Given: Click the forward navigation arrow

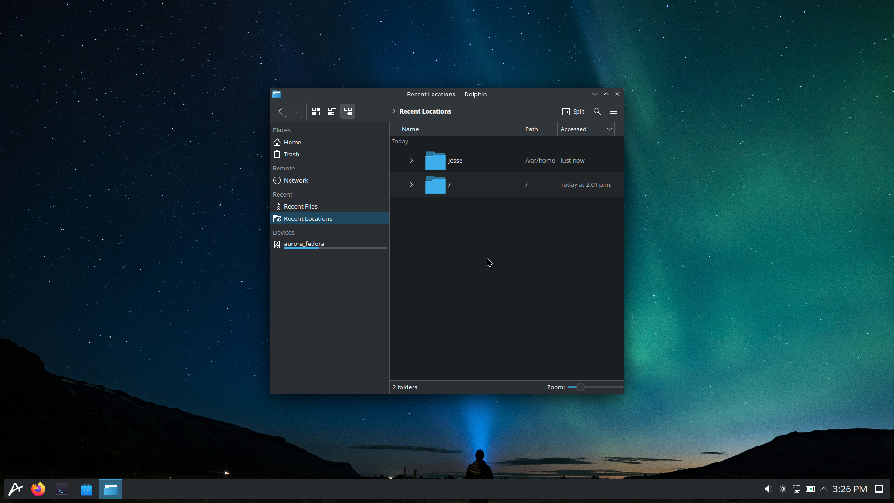Looking at the screenshot, I should (296, 111).
